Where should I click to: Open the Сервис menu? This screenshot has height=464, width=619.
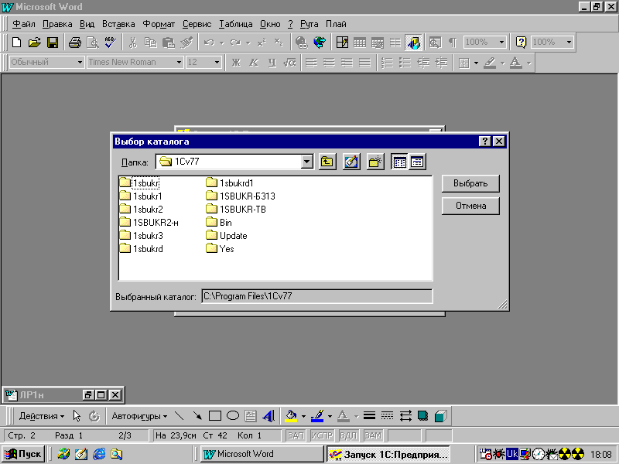point(197,24)
